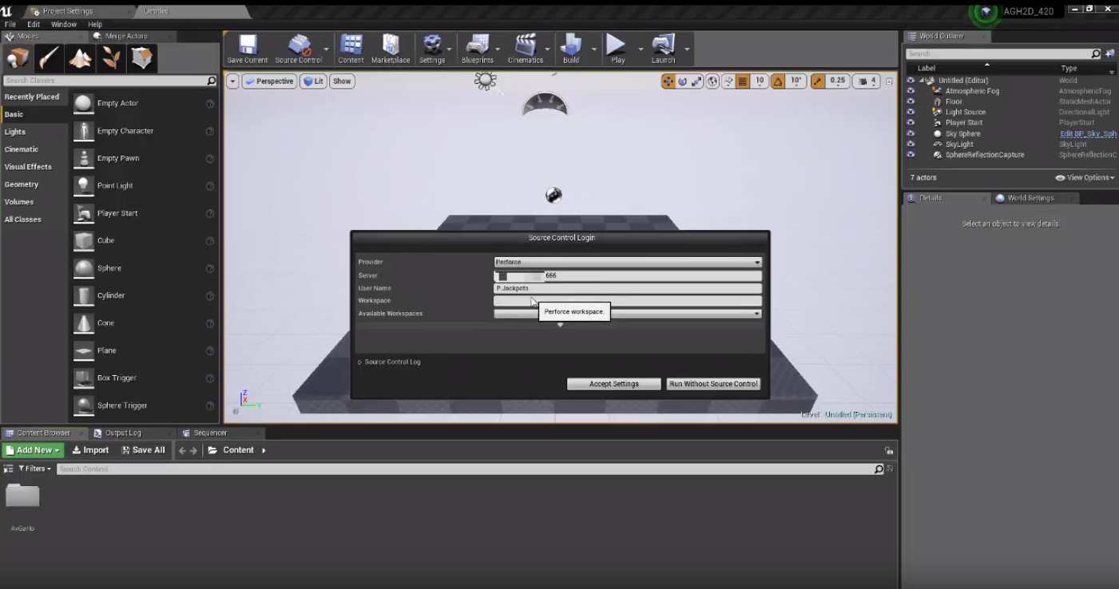
Task: Click surface snapping icon in viewport
Action: point(728,81)
